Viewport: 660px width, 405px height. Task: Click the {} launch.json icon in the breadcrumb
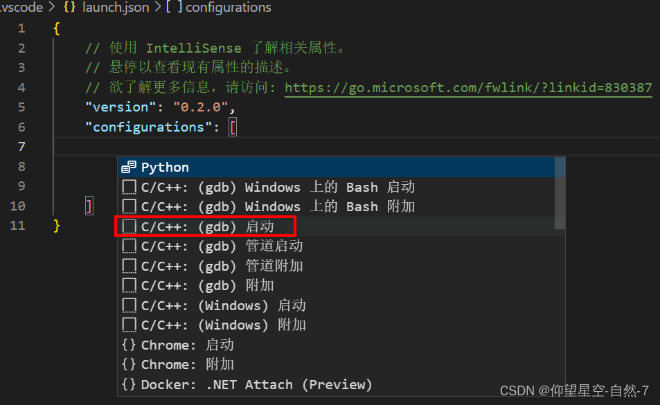[x=69, y=8]
